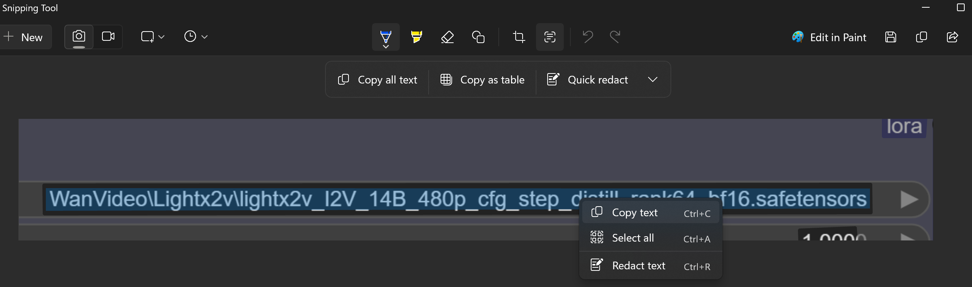Copy snip to clipboard icon
Viewport: 972px width, 287px height.
[x=922, y=37]
